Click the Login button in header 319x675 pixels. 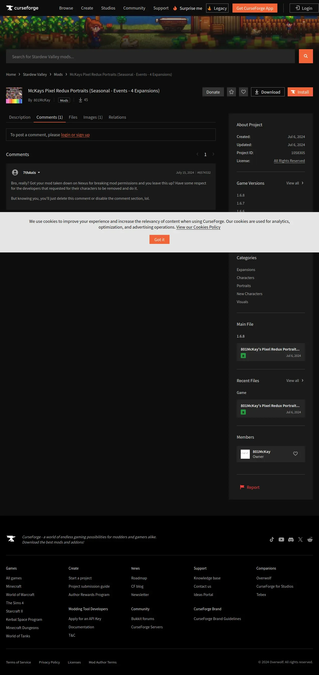coord(304,8)
